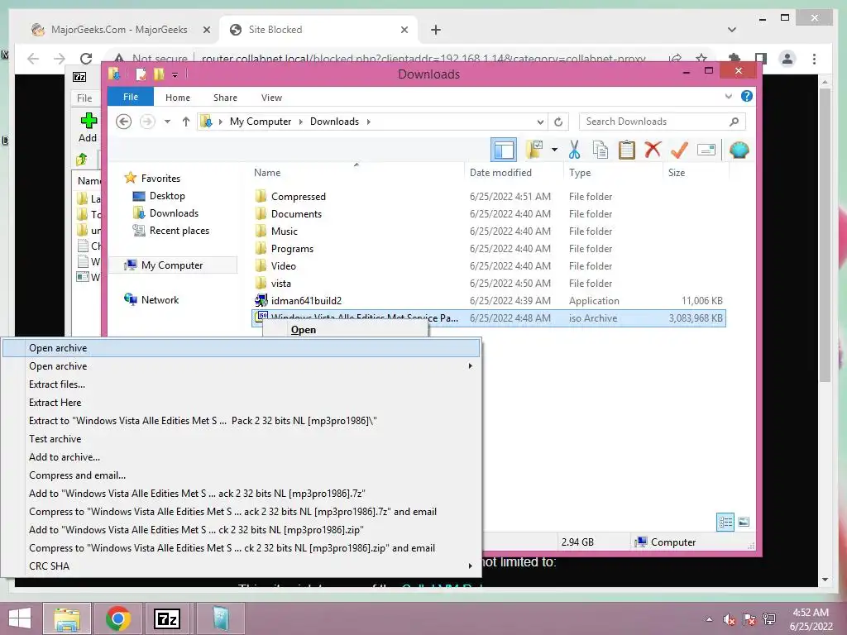Select the Documents folder
The width and height of the screenshot is (847, 635).
click(296, 214)
